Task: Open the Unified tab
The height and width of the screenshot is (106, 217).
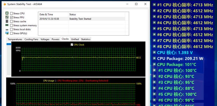Action: 75,39
